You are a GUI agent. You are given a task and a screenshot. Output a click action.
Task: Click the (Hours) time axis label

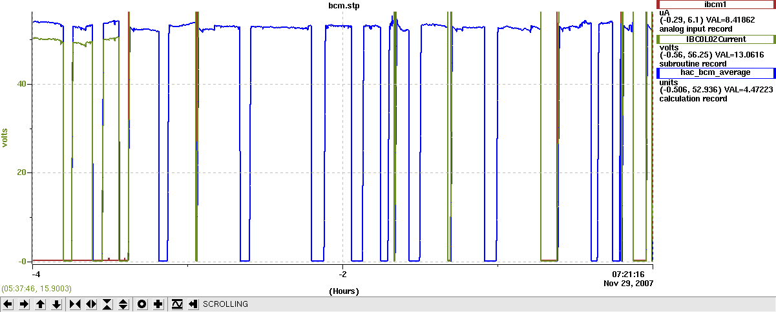point(344,291)
